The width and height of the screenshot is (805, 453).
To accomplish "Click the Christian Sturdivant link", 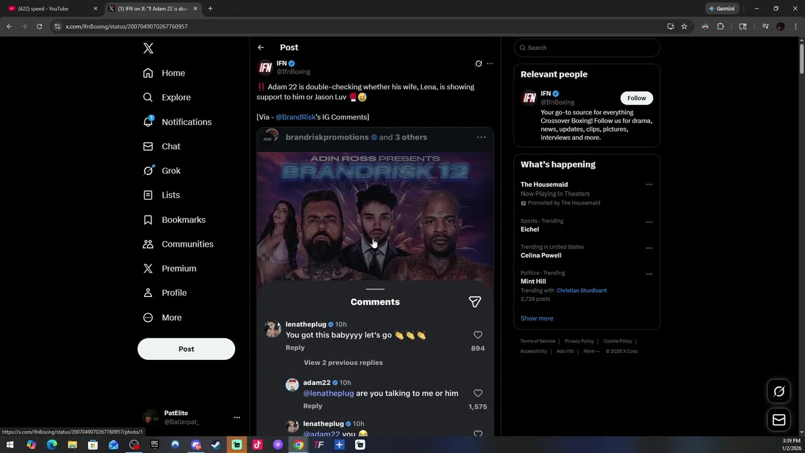I will (x=581, y=291).
